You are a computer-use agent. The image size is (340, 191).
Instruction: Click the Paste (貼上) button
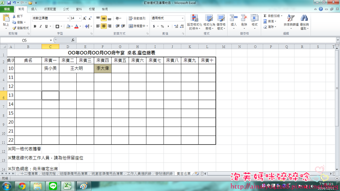click(5, 21)
